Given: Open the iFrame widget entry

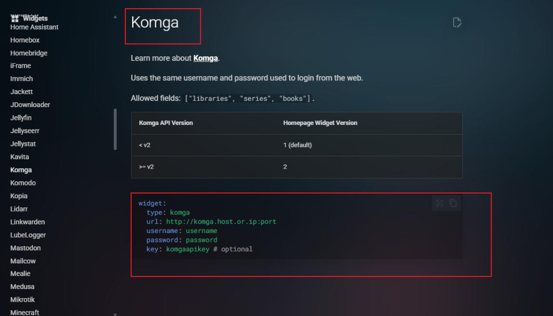Looking at the screenshot, I should point(20,66).
